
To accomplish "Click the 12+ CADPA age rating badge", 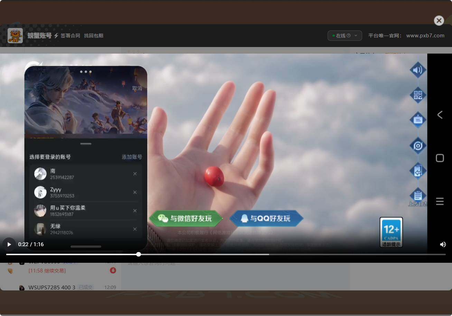I will tap(391, 232).
